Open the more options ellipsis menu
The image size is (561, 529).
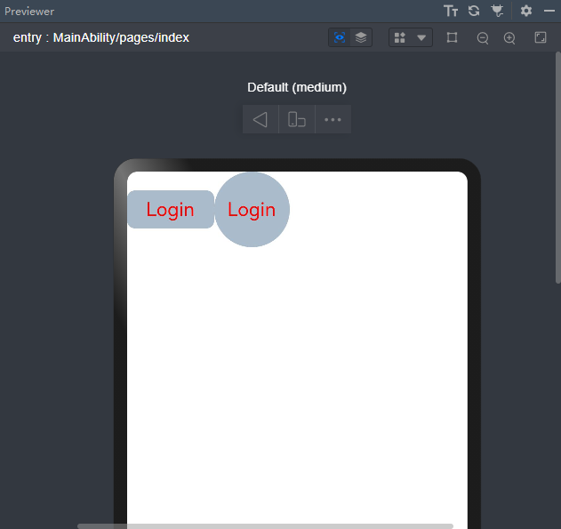[333, 119]
